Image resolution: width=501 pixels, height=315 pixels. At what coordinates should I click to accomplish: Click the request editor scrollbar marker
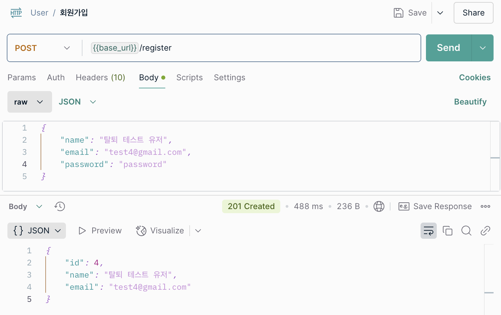(495, 157)
